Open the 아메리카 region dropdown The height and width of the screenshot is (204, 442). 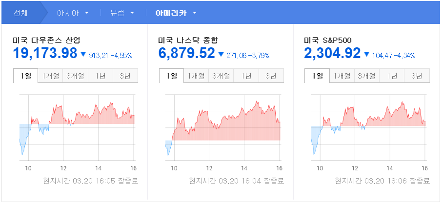[176, 13]
